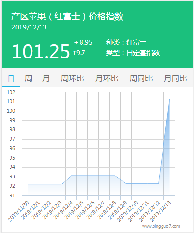
Task: Click the x-axis label 2019/11/30
Action: click(19, 211)
